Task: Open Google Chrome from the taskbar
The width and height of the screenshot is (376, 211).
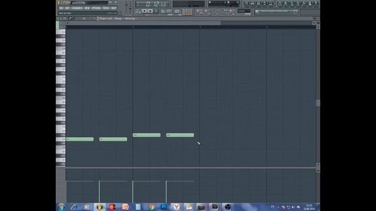Action: [151, 207]
